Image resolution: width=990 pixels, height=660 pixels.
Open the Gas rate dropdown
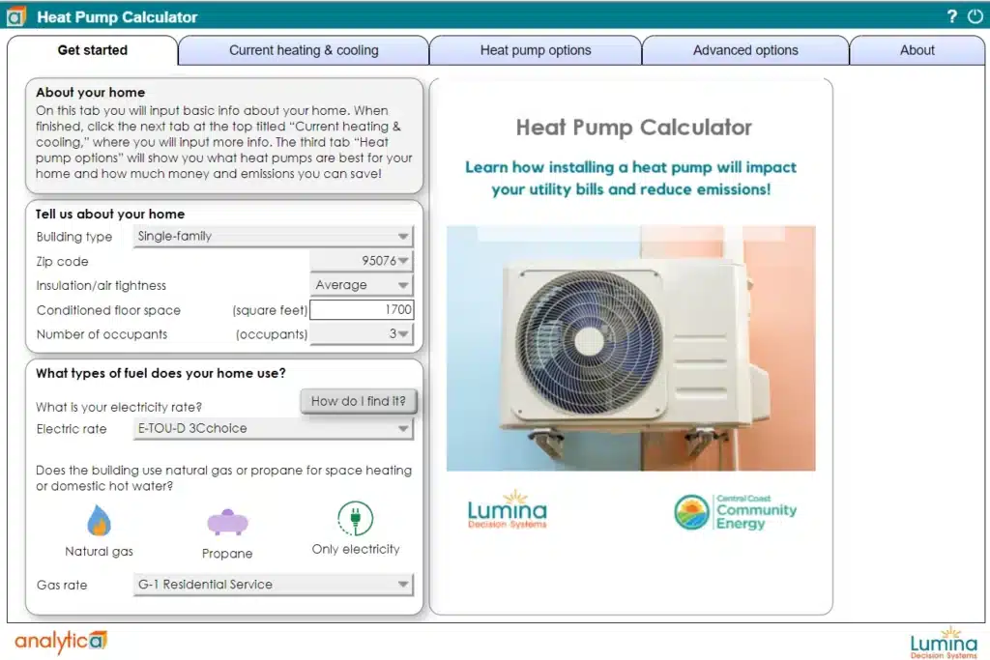tap(273, 585)
